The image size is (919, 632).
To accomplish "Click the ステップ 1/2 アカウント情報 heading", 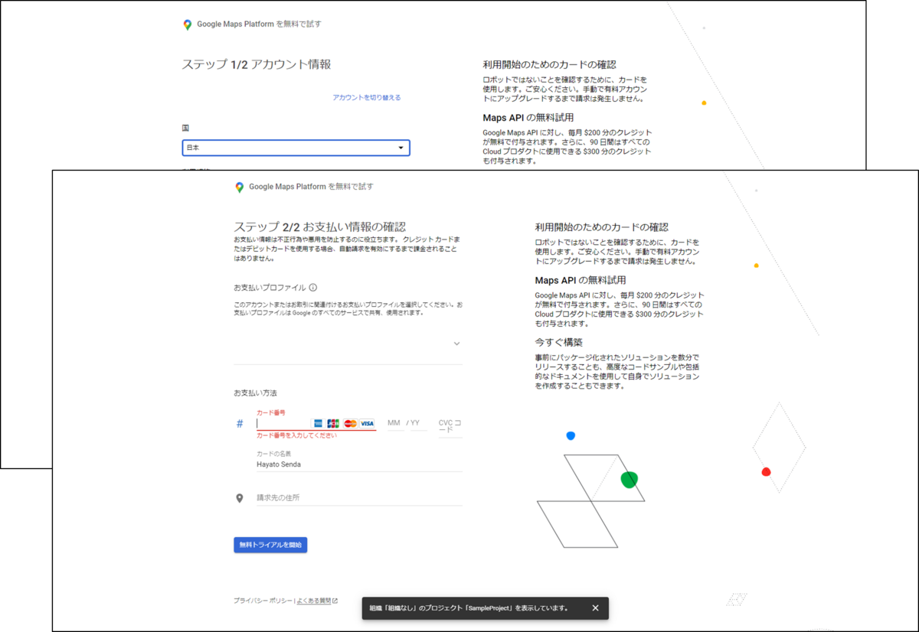I will coord(257,65).
